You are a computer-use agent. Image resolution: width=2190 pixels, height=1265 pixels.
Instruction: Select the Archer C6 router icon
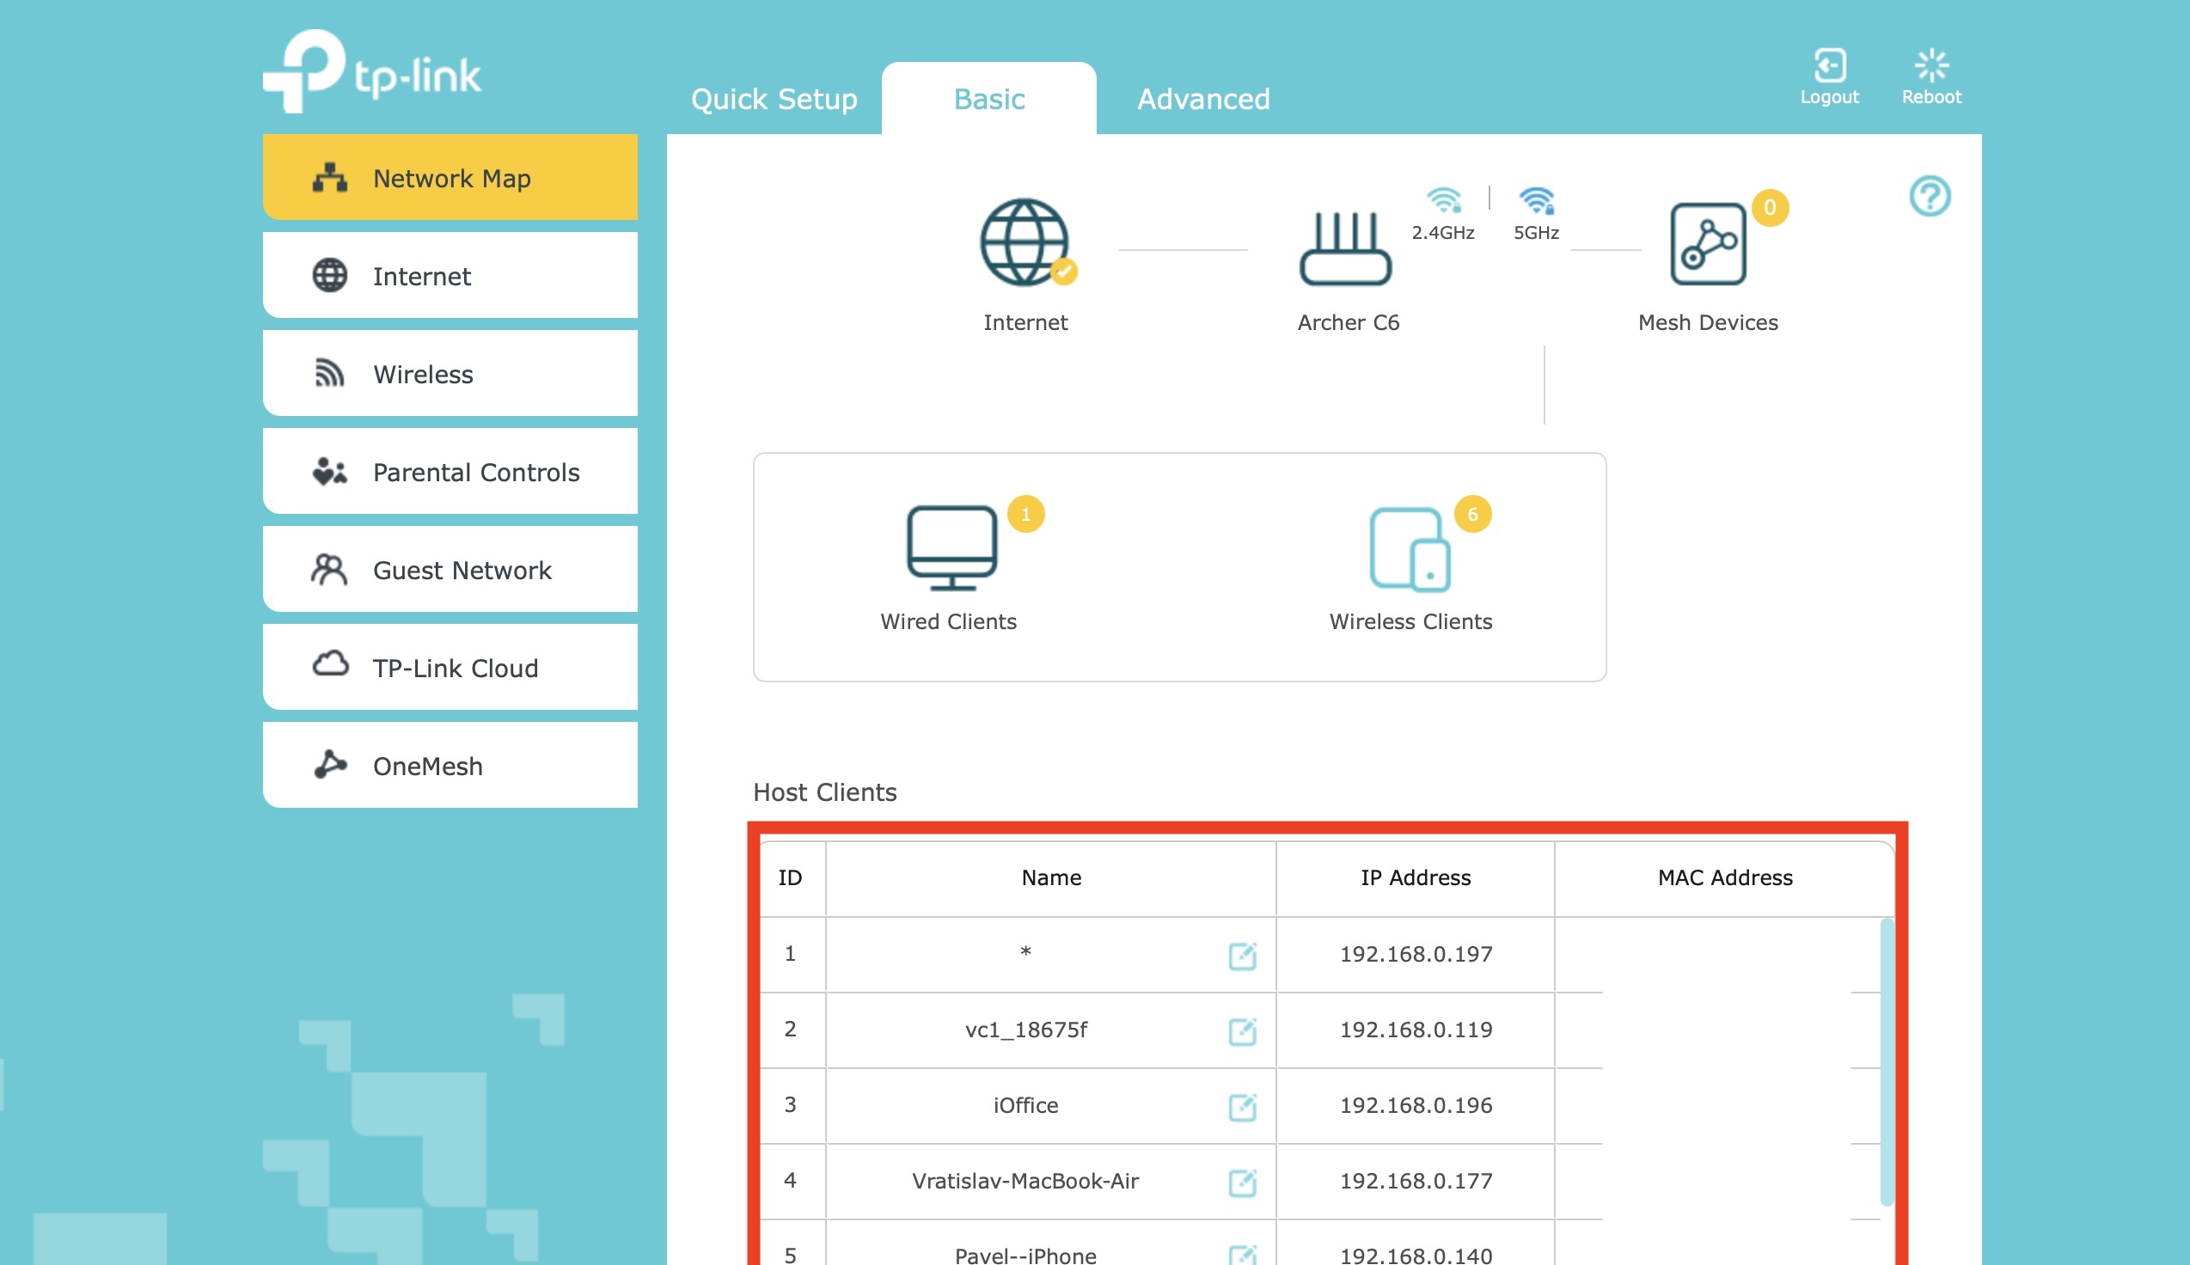[1345, 248]
